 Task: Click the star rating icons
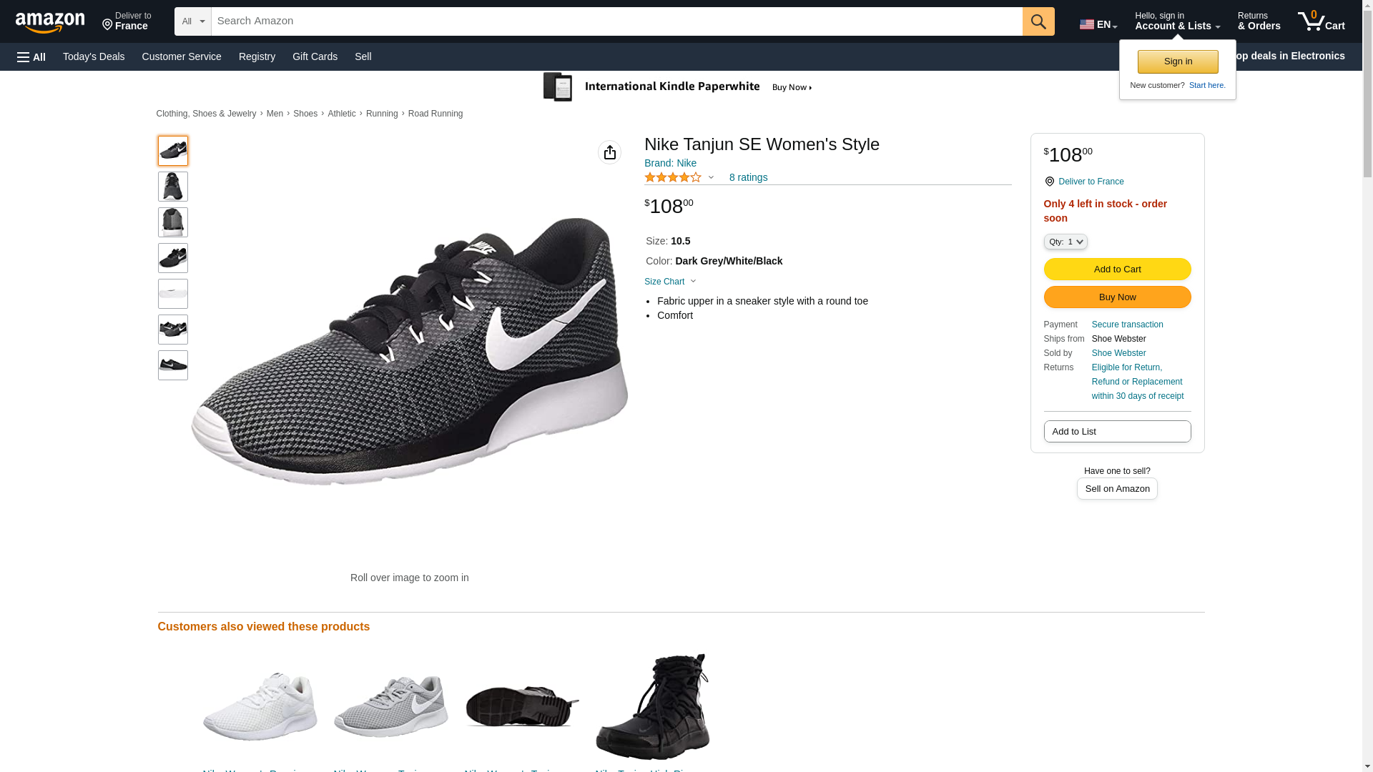(x=673, y=177)
